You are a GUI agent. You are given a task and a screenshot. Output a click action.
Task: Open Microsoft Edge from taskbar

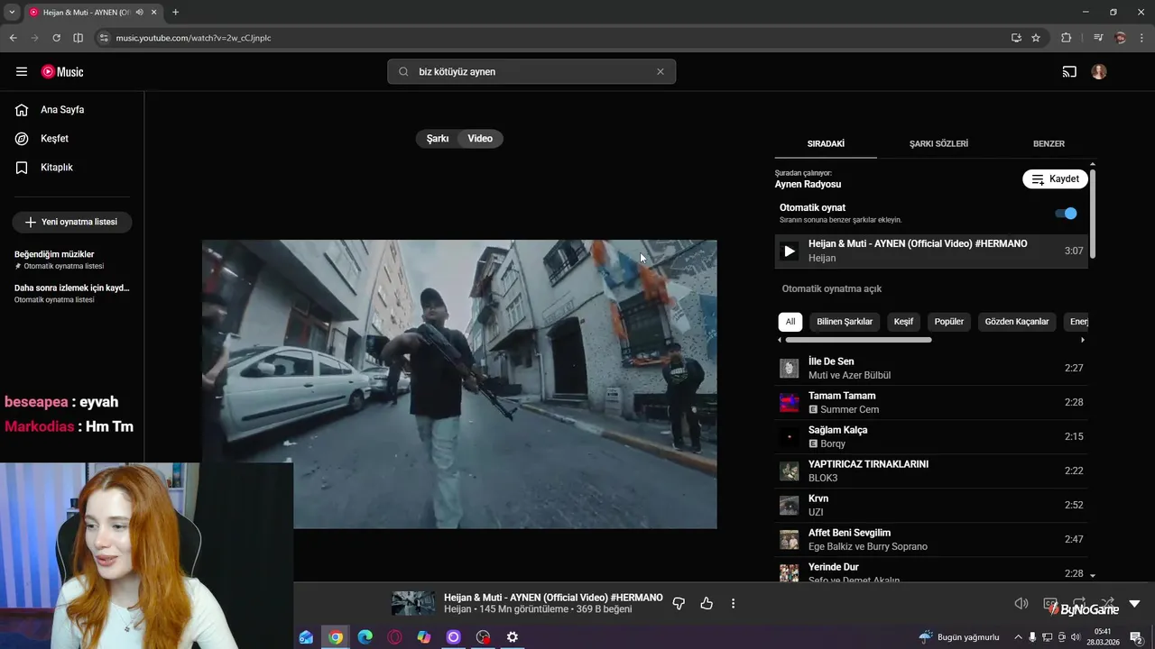tap(365, 637)
